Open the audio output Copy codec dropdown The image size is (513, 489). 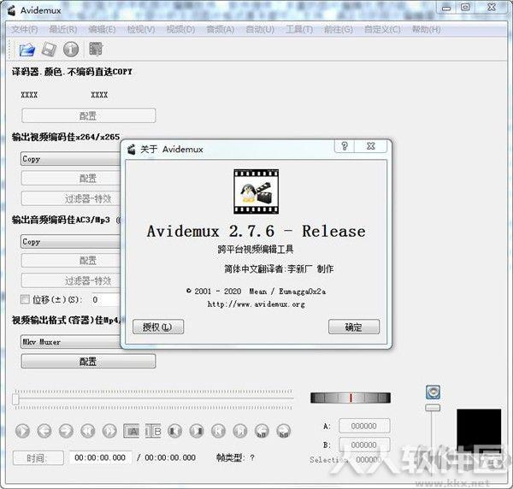point(71,242)
